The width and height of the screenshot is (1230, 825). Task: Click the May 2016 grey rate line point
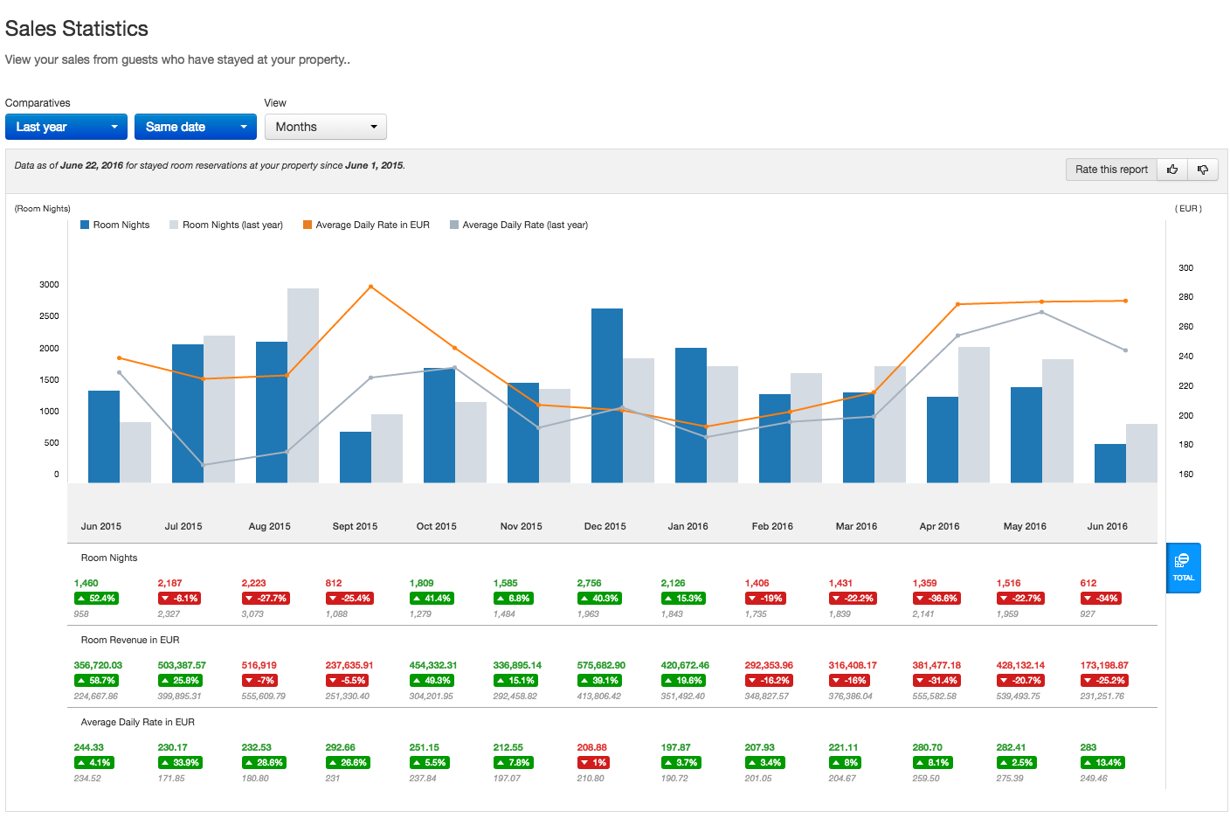pos(1041,312)
